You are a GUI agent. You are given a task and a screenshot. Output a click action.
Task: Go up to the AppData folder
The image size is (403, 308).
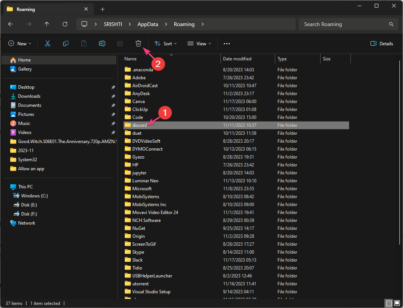(147, 24)
